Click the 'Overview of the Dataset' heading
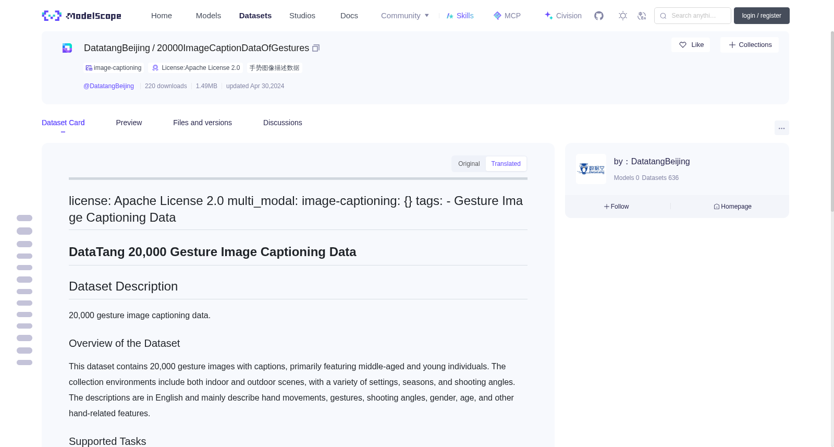Viewport: 834px width, 447px height. coord(124,343)
